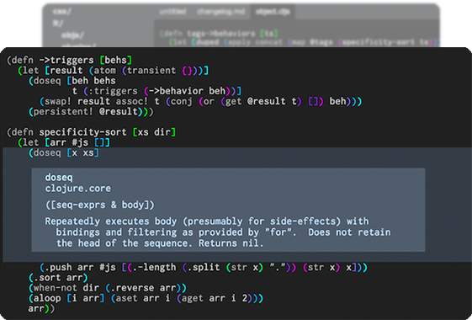
Task: Click the assoc! function call
Action: [131, 101]
